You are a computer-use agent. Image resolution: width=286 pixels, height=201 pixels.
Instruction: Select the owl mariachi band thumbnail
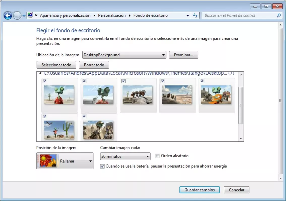(138, 94)
